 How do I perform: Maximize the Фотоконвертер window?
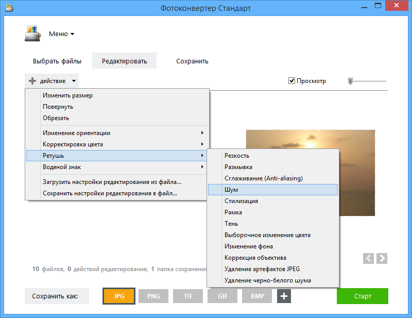pyautogui.click(x=378, y=6)
